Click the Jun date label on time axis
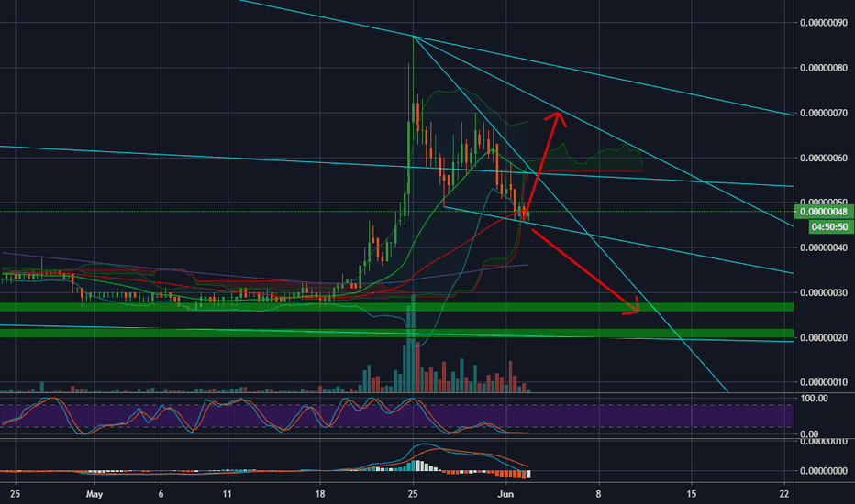The width and height of the screenshot is (855, 504). pyautogui.click(x=506, y=494)
